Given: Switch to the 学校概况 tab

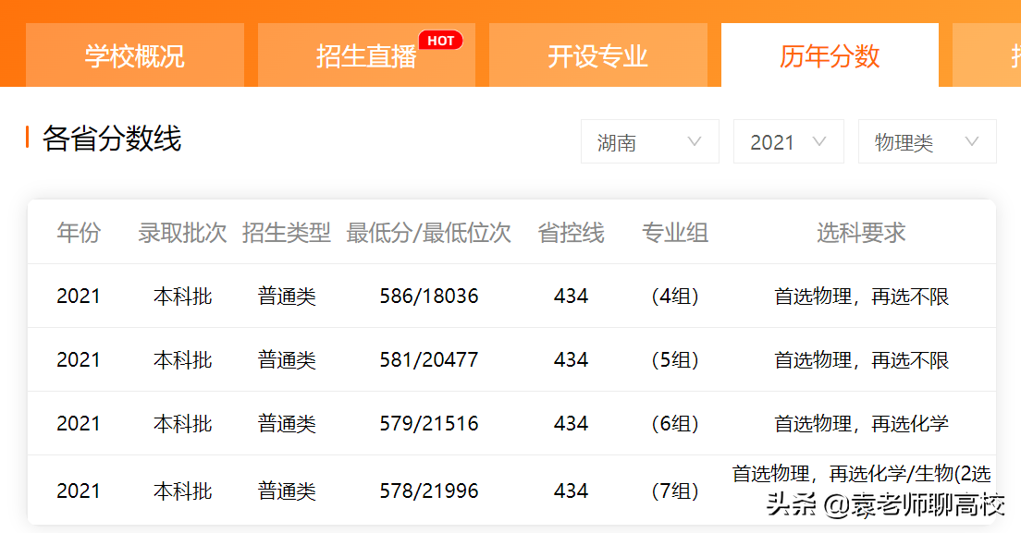Looking at the screenshot, I should click(x=134, y=56).
